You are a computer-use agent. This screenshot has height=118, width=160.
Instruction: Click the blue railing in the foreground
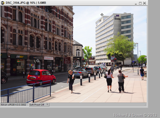[x=26, y=91]
